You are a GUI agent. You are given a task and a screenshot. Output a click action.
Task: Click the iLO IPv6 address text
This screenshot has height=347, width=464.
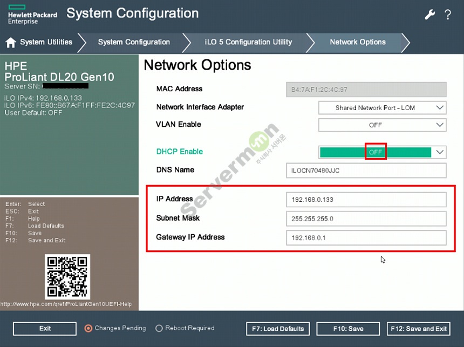click(70, 105)
